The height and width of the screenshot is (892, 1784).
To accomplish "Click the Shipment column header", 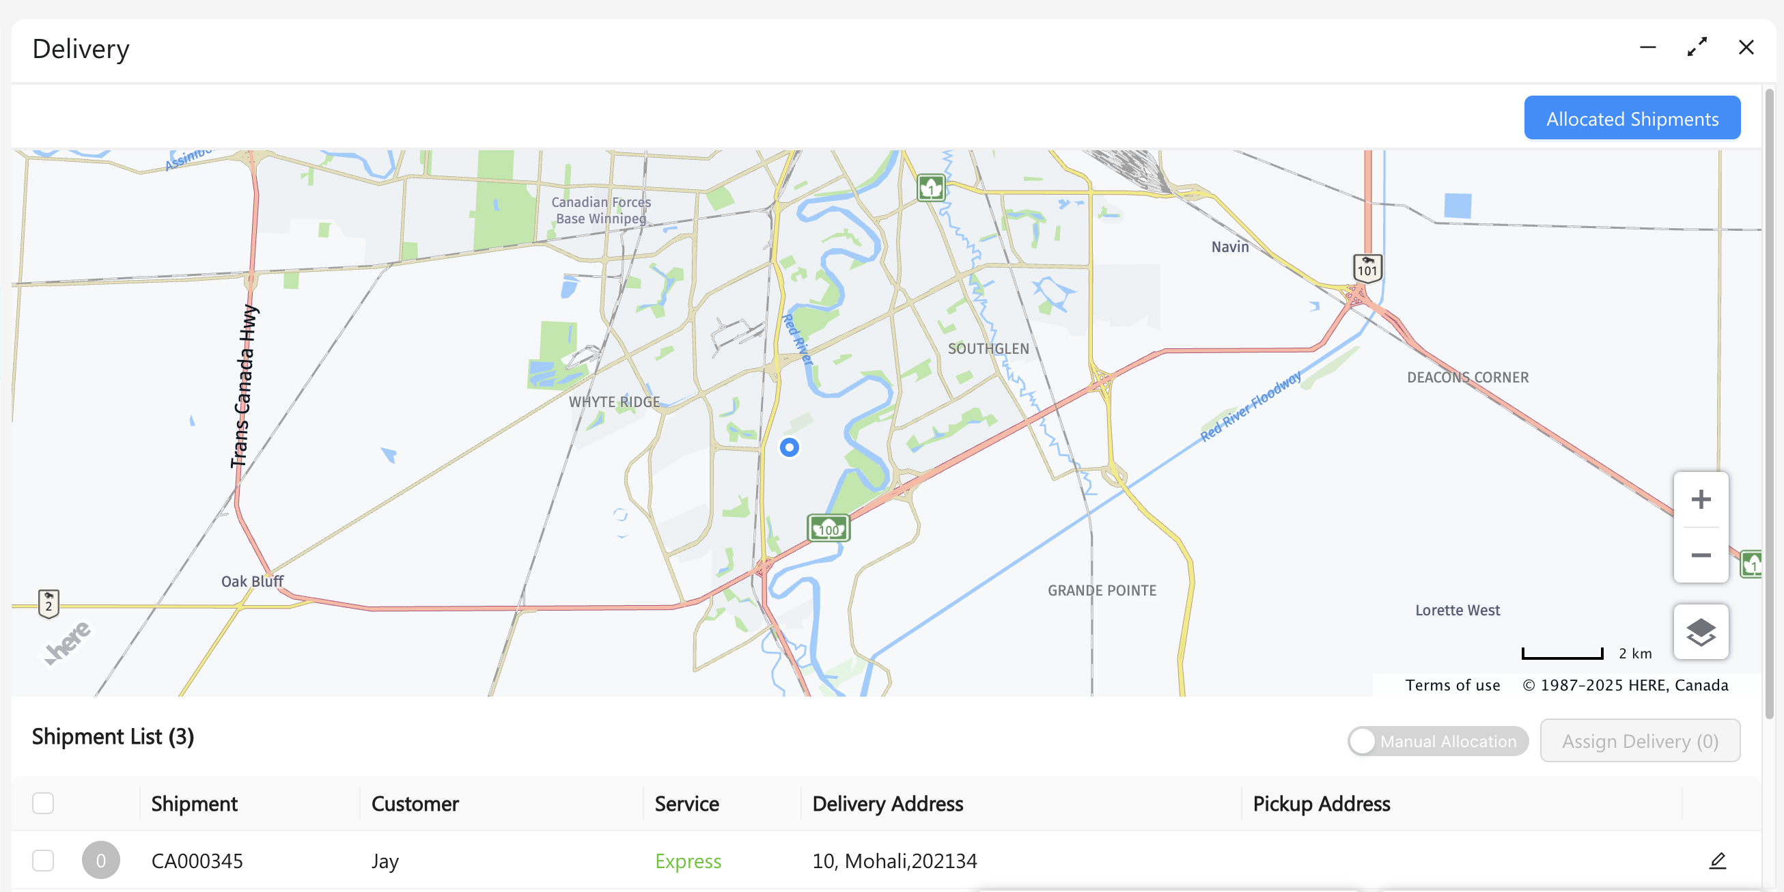I will (x=194, y=803).
